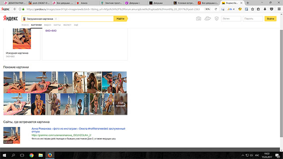The height and width of the screenshot is (159, 283).
Task: Click the weather extension icon showing 4
Action: pos(231,9)
